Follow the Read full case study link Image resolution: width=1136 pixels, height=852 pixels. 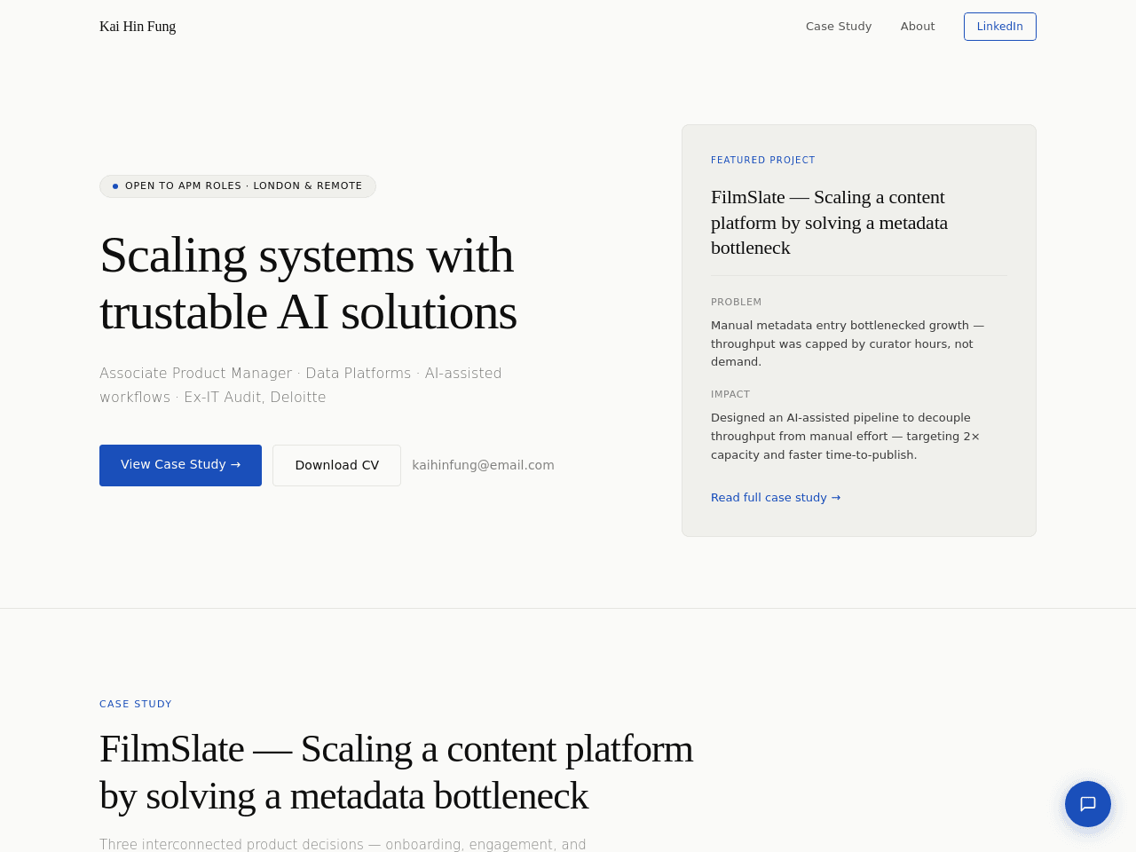coord(776,498)
